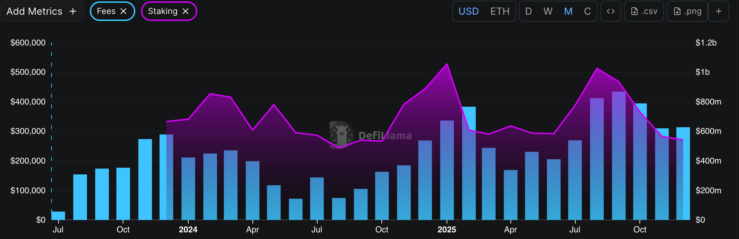
Task: Click the $1b right axis label
Action: (703, 72)
